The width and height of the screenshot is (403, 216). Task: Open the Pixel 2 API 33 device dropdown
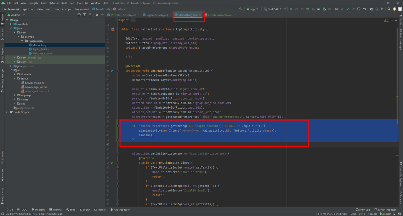[274, 9]
